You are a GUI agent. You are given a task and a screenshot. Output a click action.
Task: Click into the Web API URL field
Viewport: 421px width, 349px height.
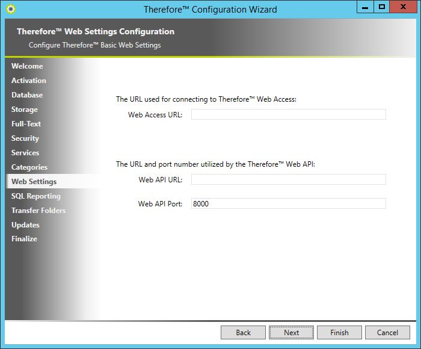(289, 179)
